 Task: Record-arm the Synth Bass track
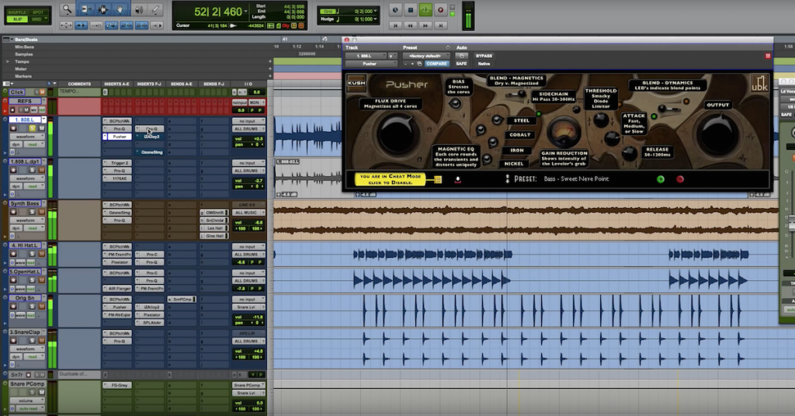13,212
